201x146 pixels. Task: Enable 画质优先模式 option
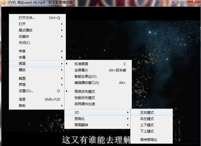[x=84, y=92]
